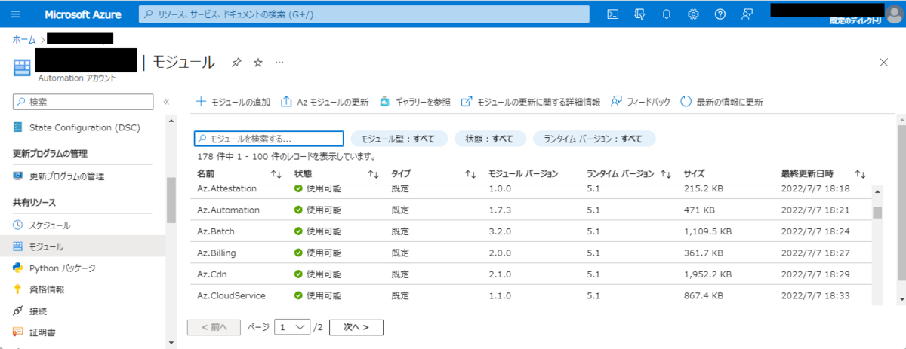Go to the next page of results
906x349 pixels.
[x=356, y=327]
